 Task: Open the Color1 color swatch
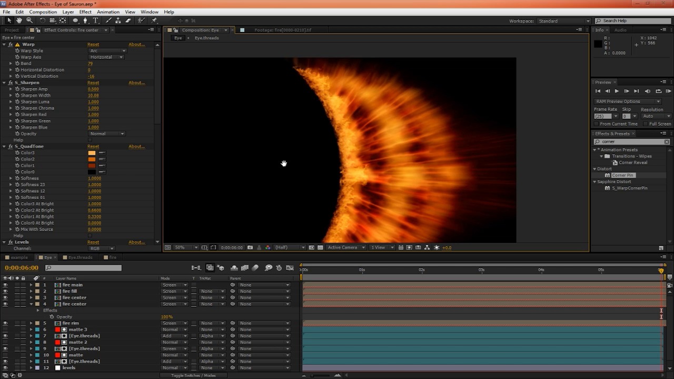click(92, 165)
